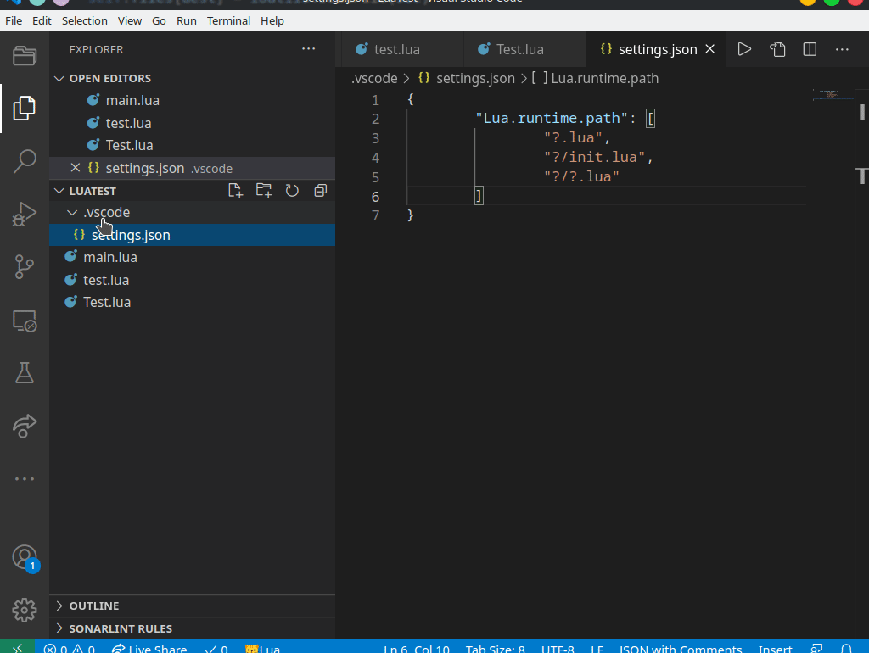Open the folder icon at top of activity bar
Screen dimensions: 869x653
25,55
